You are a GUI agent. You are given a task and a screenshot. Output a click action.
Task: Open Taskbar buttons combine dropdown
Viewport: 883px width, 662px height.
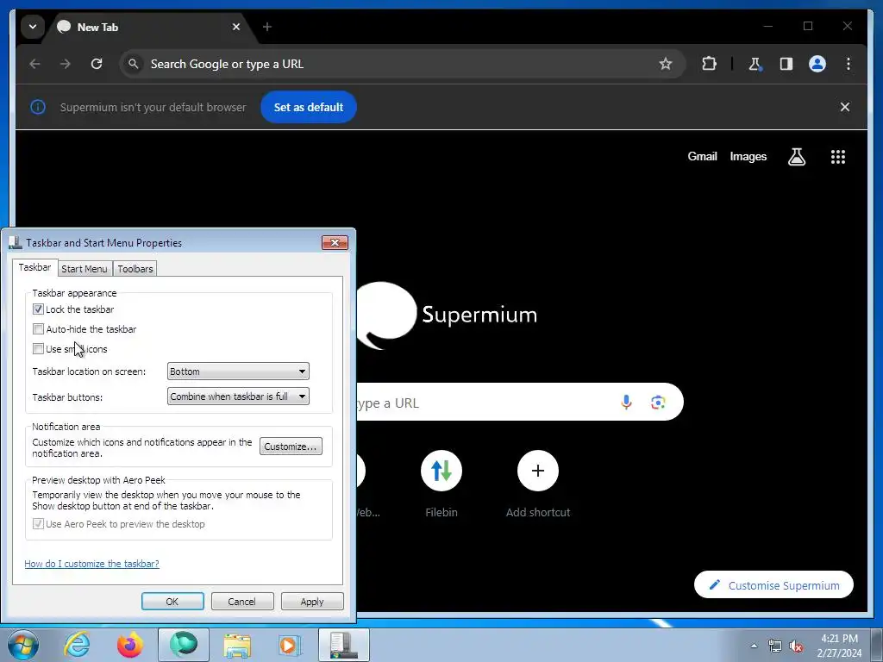tap(238, 397)
